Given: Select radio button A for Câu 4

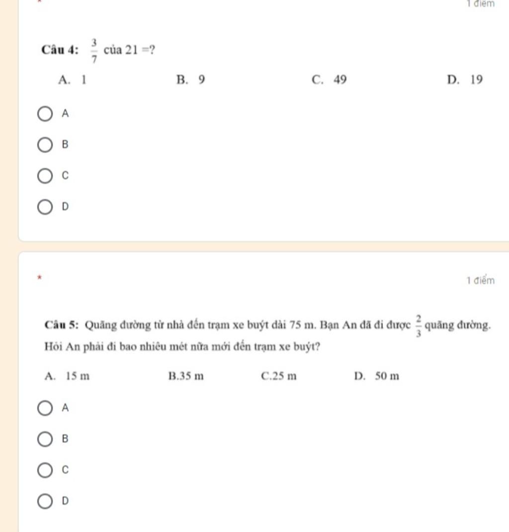Looking at the screenshot, I should (x=45, y=113).
